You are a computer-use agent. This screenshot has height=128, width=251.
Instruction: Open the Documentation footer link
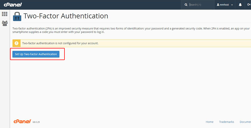point(245,122)
